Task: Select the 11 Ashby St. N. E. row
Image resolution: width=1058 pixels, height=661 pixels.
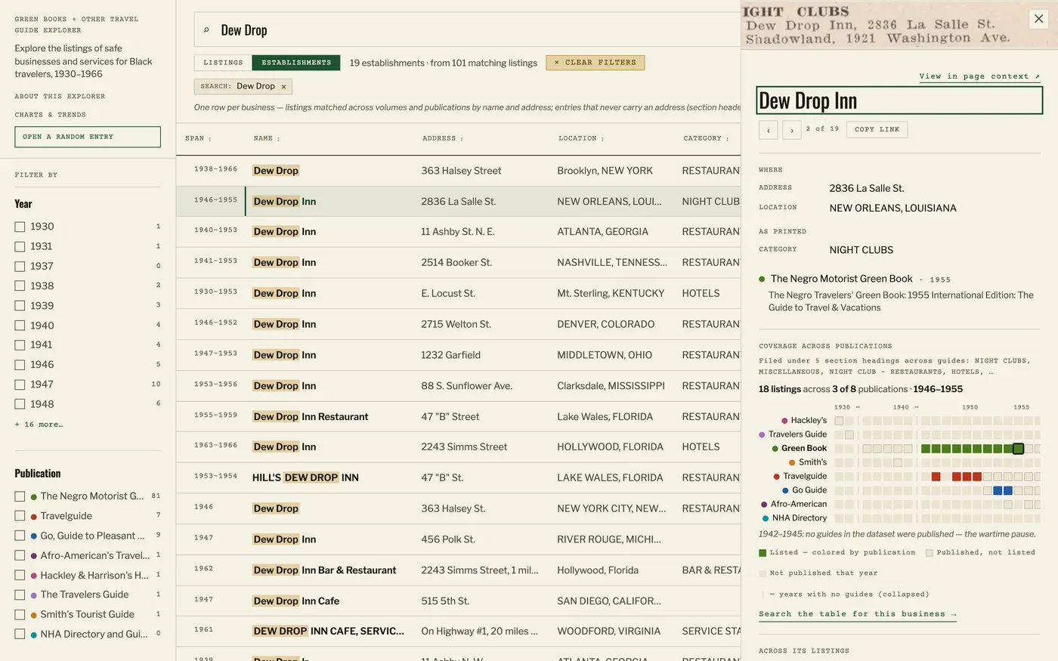Action: pos(459,232)
